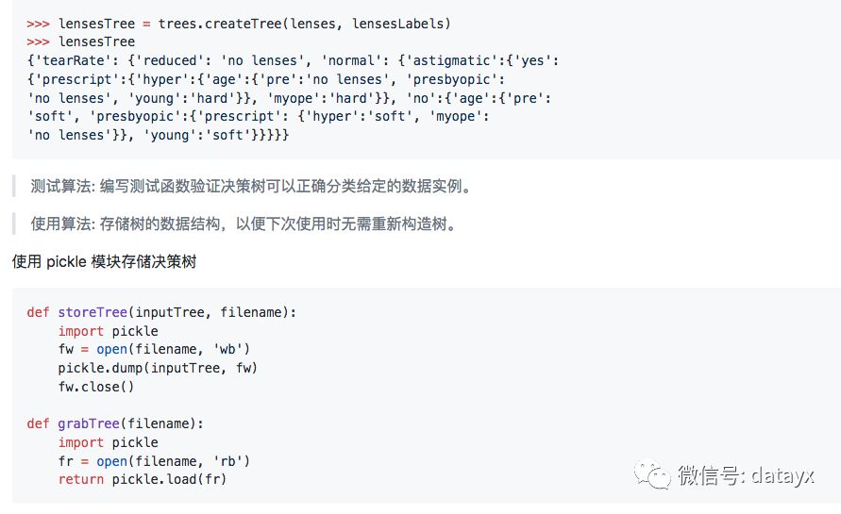Click the storeTree function name
841x514 pixels.
(x=93, y=312)
